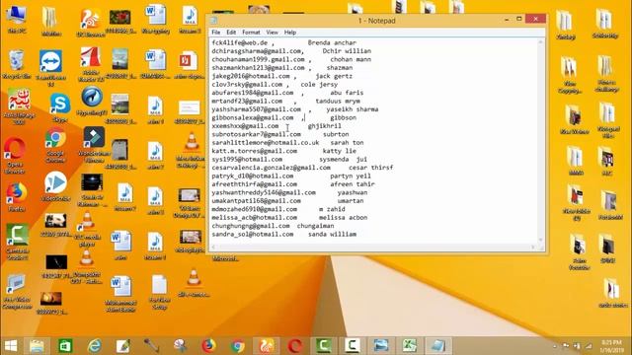This screenshot has height=355, width=632.
Task: Select the Firefox desktop shortcut
Action: tap(16, 197)
